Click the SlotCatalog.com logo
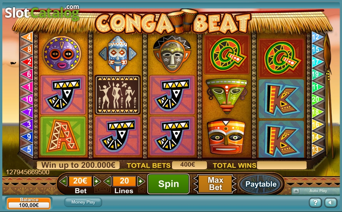The height and width of the screenshot is (212, 342). [42, 12]
